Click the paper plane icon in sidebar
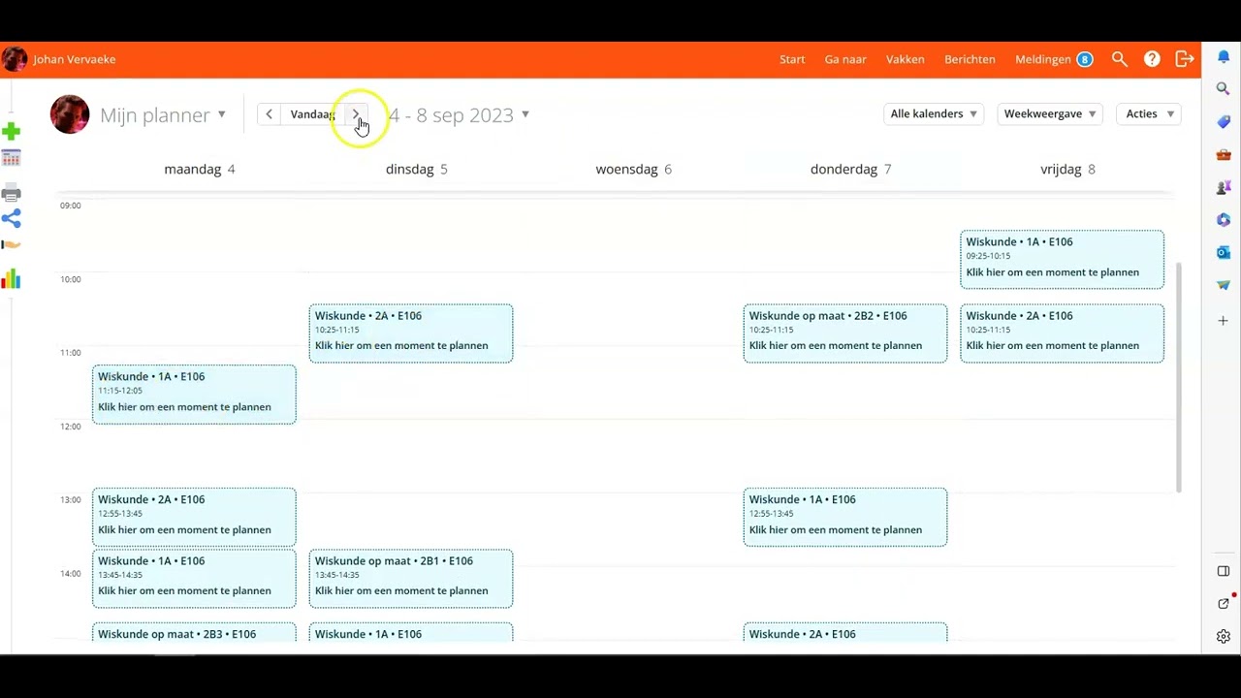Image resolution: width=1241 pixels, height=698 pixels. click(x=1224, y=285)
